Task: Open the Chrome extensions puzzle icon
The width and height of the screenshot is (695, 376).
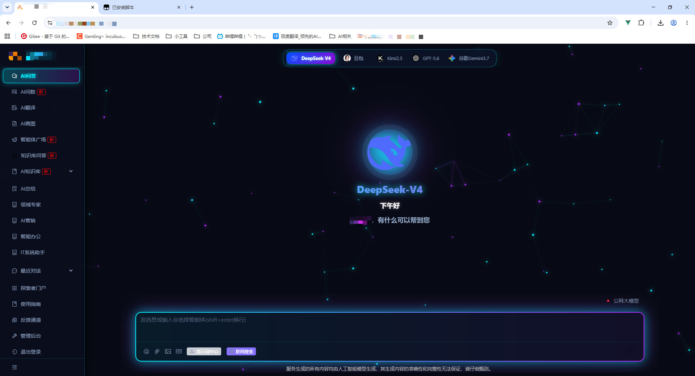Action: [641, 23]
